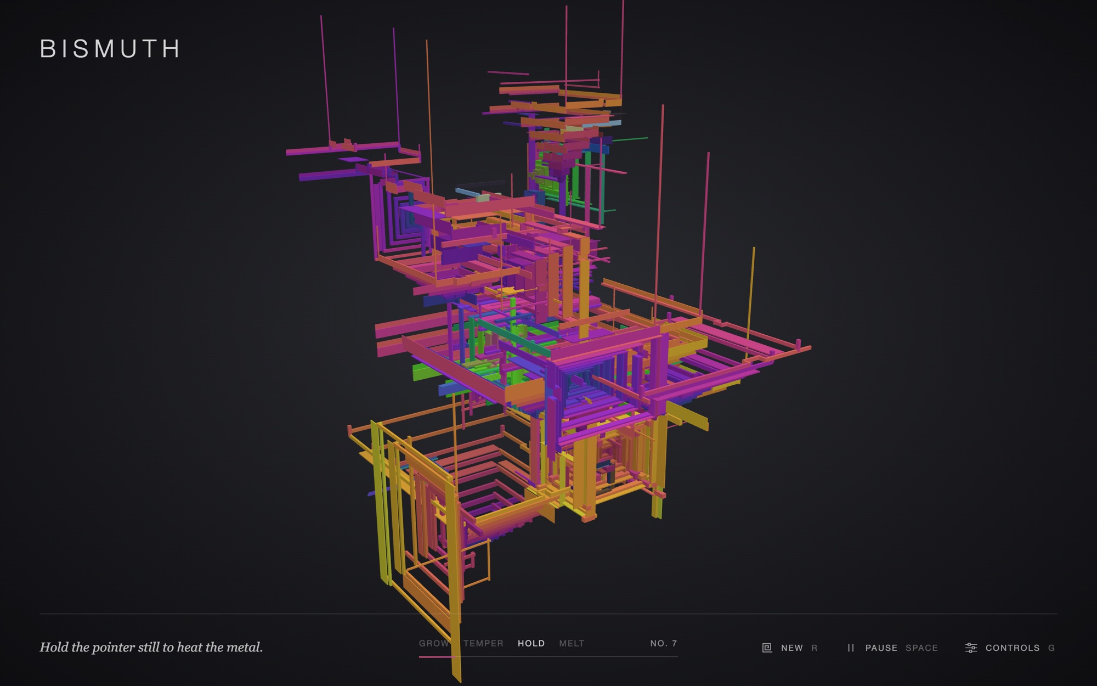Viewport: 1097px width, 686px height.
Task: Click the hint text about heating the metal
Action: [151, 647]
